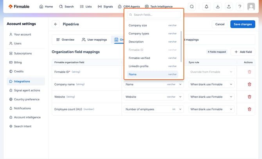
Task: Choose Description in field list
Action: pos(153,42)
